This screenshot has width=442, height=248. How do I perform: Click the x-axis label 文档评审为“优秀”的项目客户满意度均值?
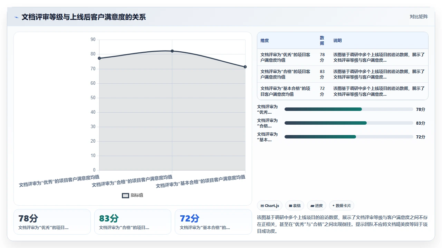(x=59, y=181)
